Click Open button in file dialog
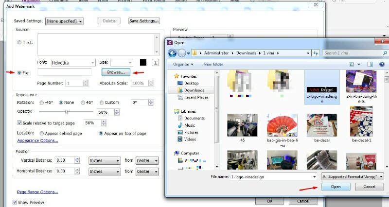Screen dimensions: 389x207 point(336,187)
